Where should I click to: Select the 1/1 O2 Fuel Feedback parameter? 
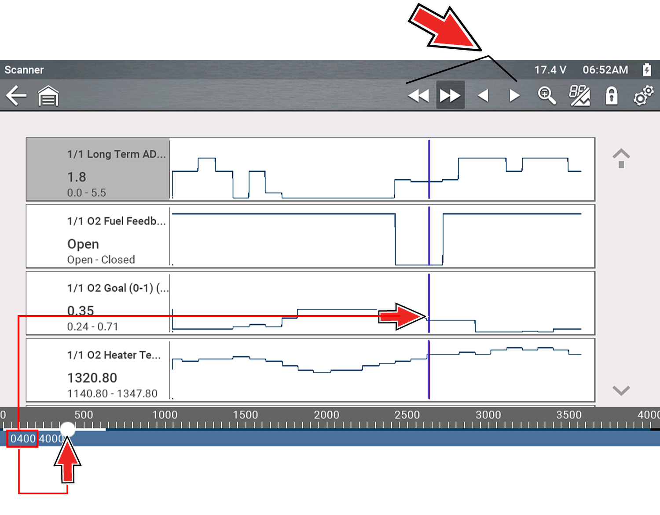pos(98,236)
